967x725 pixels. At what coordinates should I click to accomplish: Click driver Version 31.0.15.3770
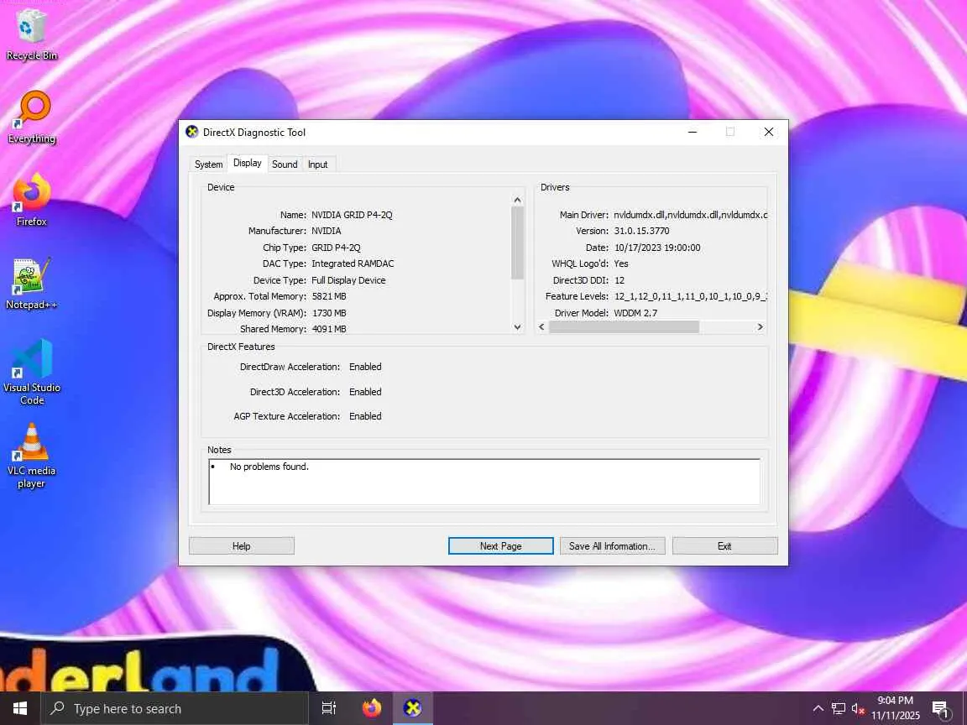point(642,232)
